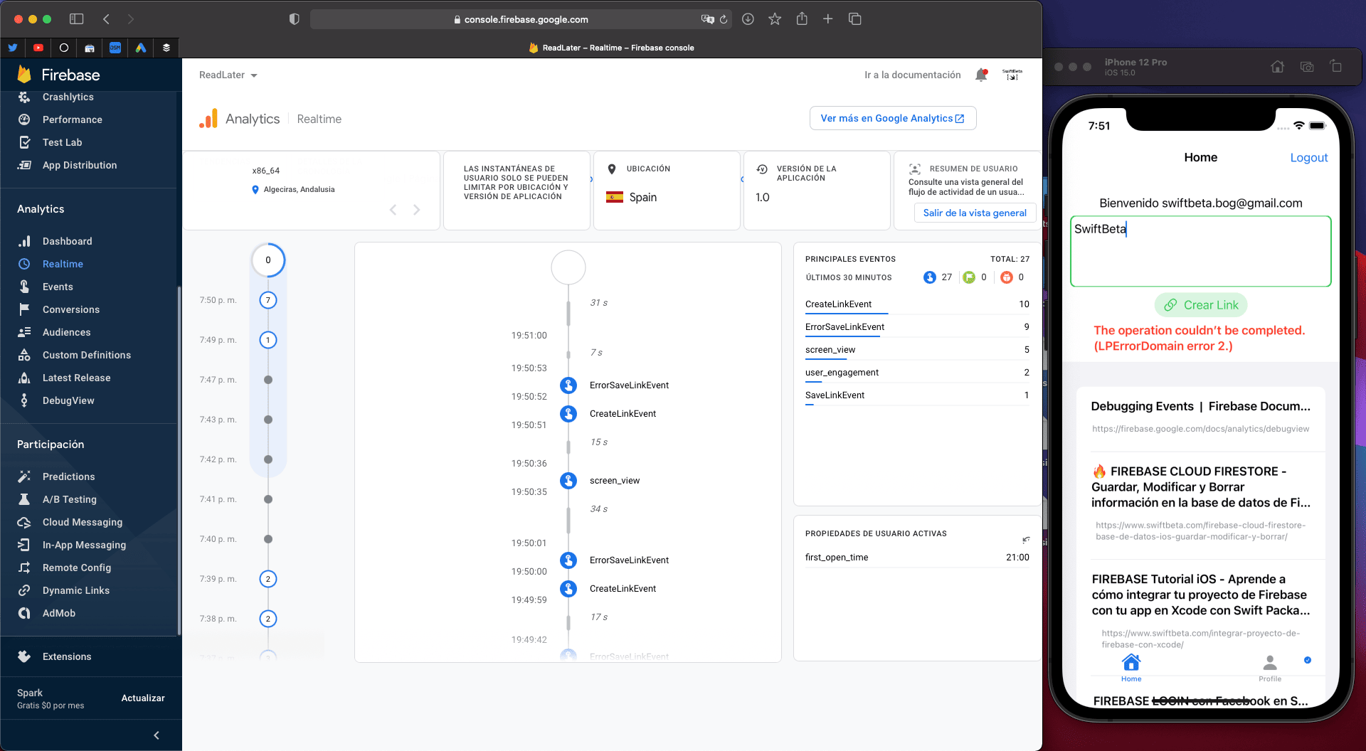Screen dimensions: 1366x751
Task: Open the DebugView sidebar icon
Action: coord(24,400)
